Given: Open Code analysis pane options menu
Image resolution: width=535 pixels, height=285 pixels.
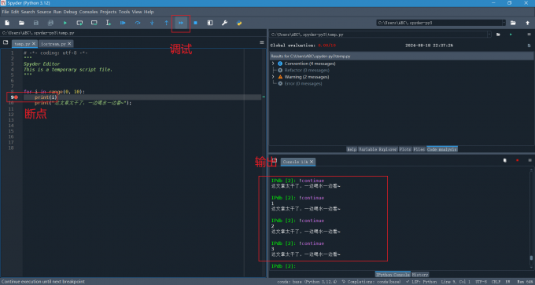Looking at the screenshot, I should point(529,35).
